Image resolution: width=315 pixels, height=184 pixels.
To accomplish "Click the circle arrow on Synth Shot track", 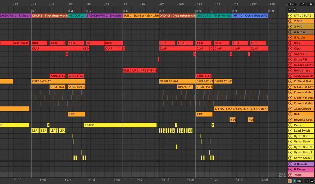I will click(290, 136).
